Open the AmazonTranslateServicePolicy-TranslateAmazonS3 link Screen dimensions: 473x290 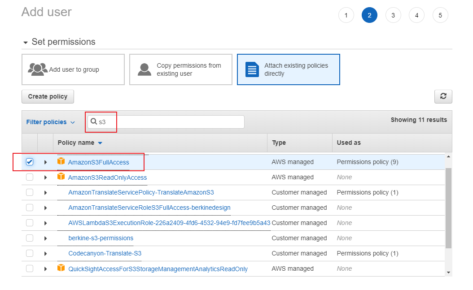pyautogui.click(x=141, y=192)
